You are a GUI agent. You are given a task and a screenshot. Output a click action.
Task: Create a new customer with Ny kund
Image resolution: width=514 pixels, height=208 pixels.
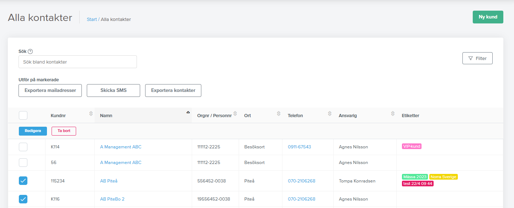click(x=488, y=17)
